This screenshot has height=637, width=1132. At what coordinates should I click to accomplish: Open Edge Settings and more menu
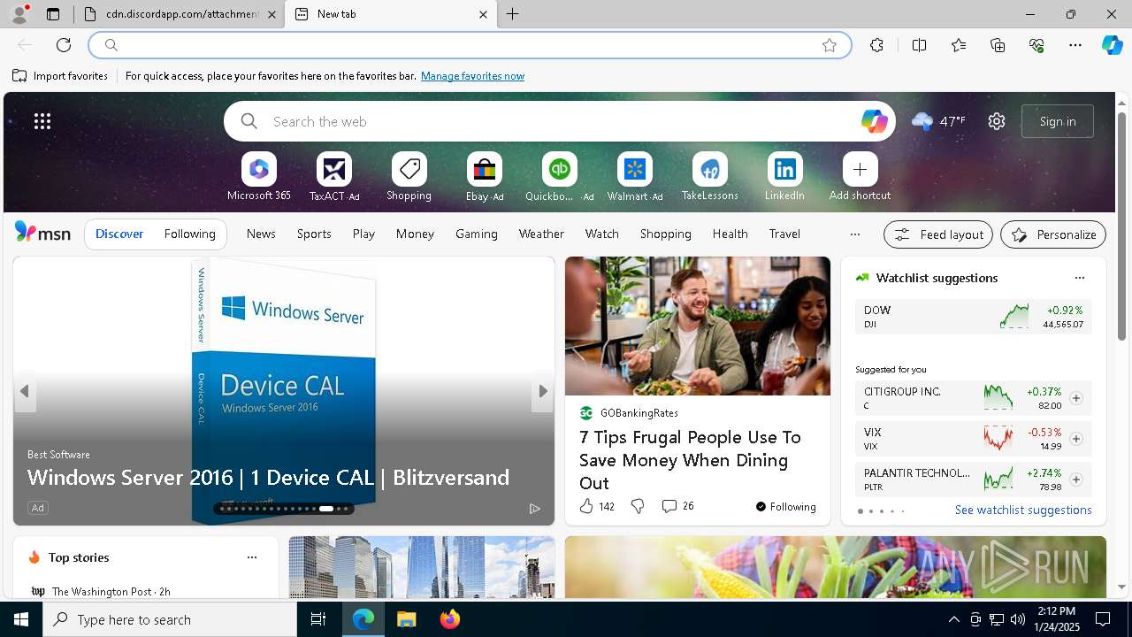coord(1075,45)
